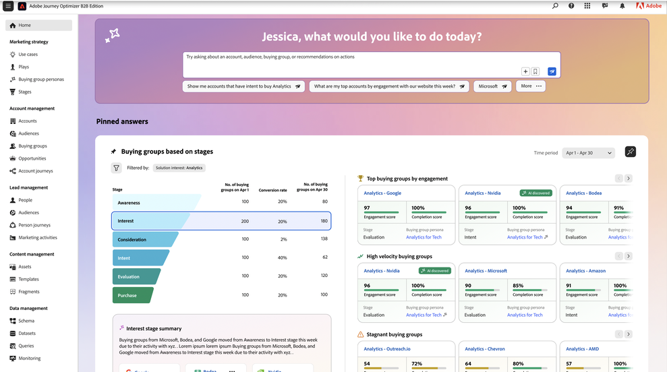The height and width of the screenshot is (372, 667).
Task: Next page of High velocity groups
Action: (629, 256)
